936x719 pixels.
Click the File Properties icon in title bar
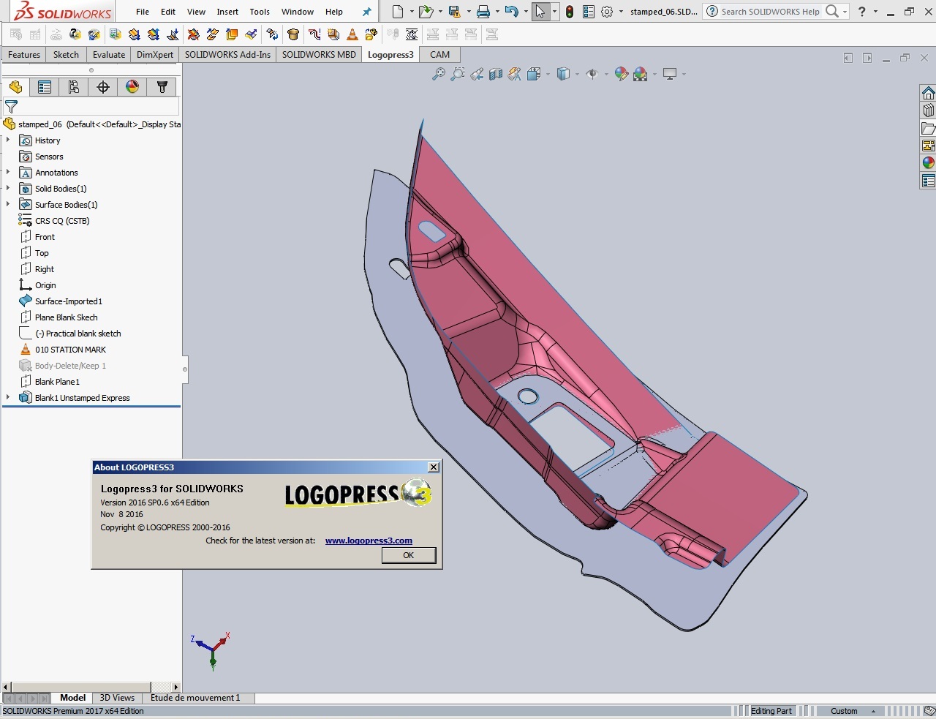tap(588, 12)
